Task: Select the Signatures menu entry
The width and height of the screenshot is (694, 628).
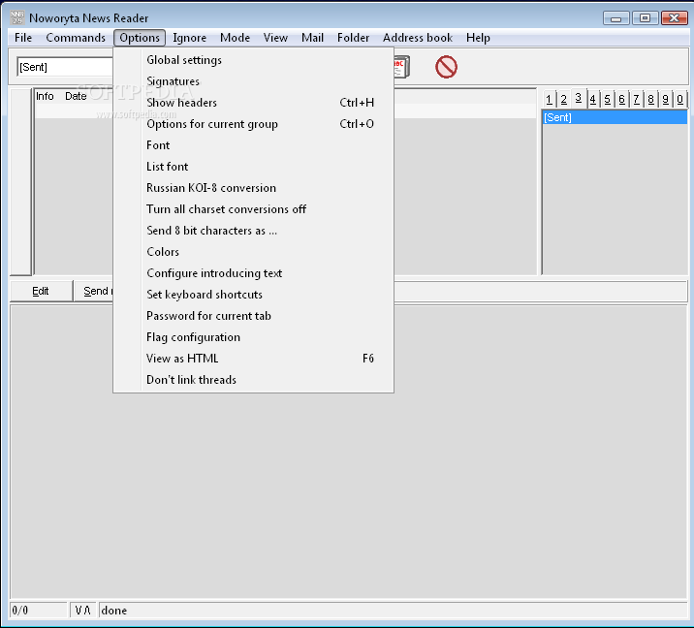Action: tap(254, 81)
